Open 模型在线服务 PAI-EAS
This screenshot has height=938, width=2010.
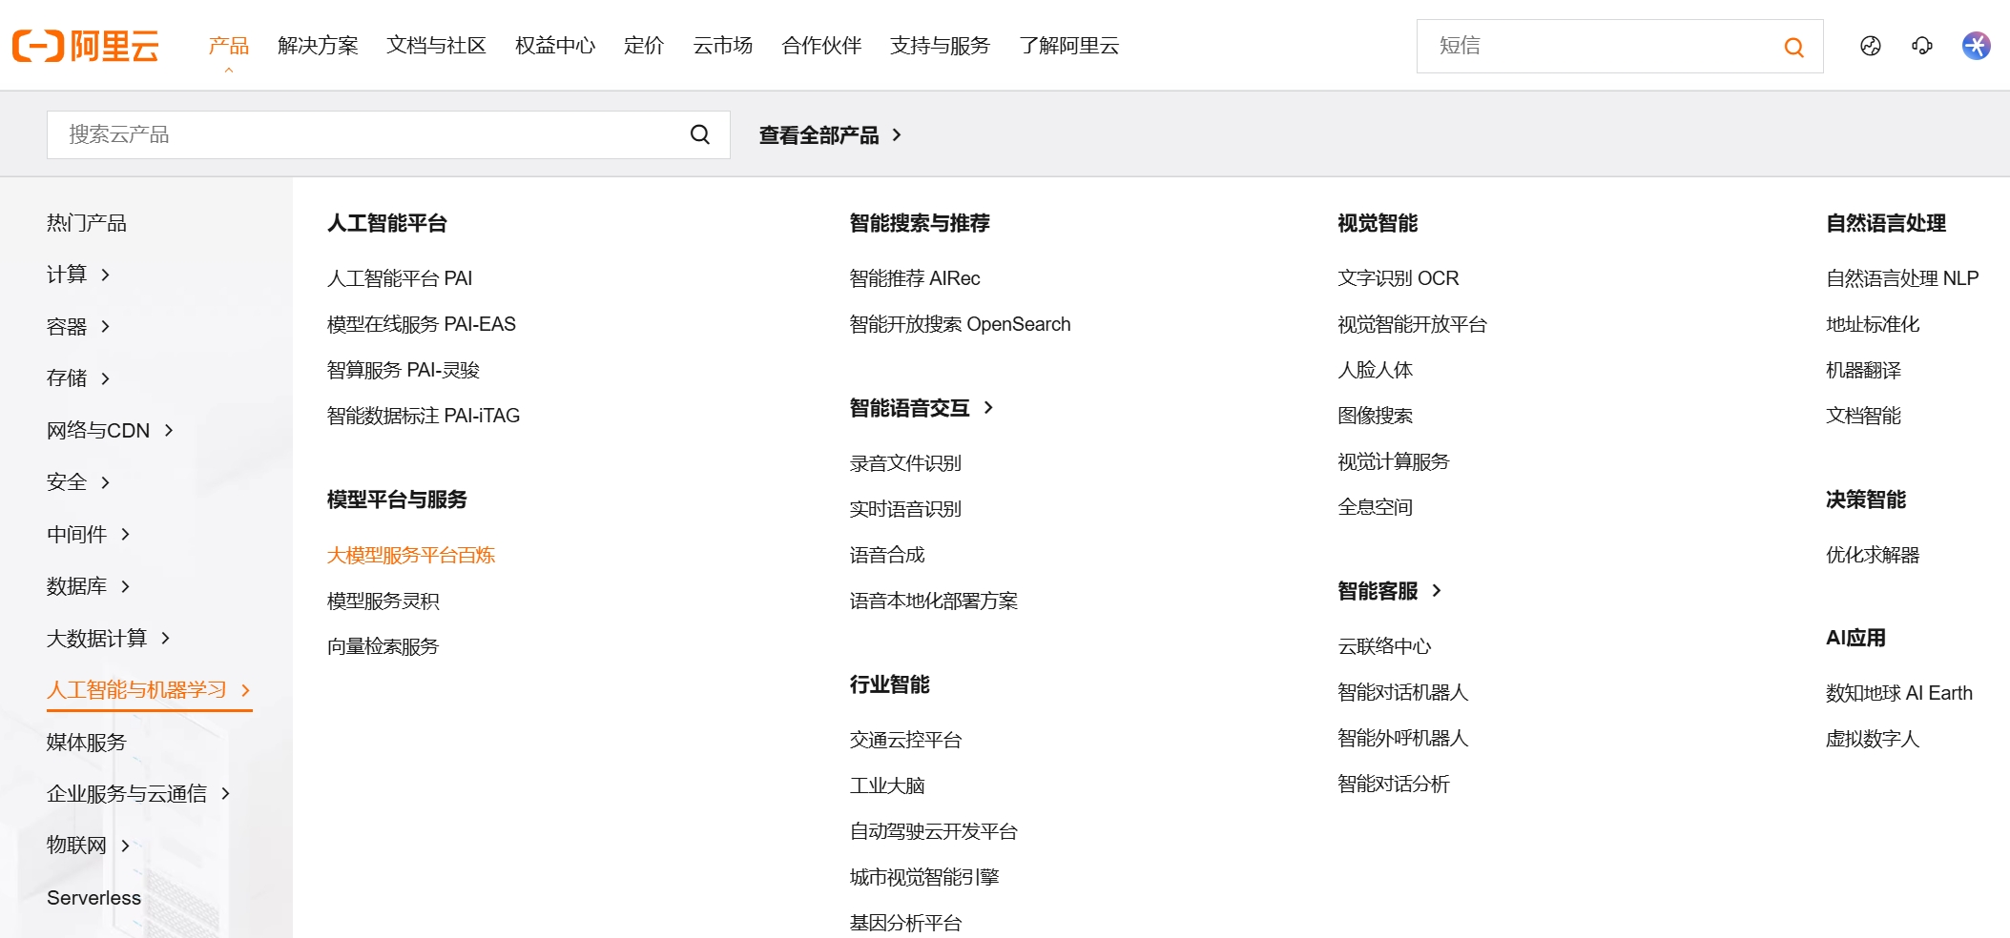click(422, 324)
